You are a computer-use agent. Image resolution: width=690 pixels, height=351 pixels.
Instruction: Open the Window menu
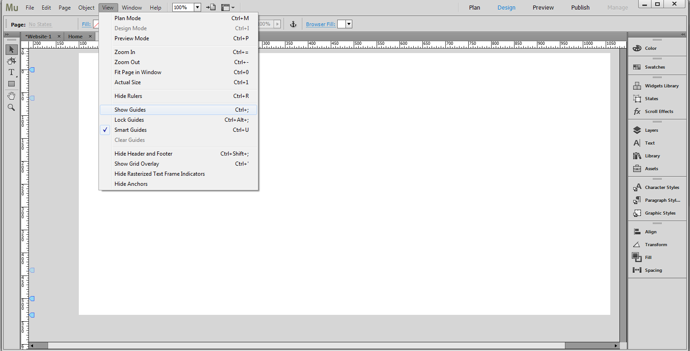click(131, 7)
